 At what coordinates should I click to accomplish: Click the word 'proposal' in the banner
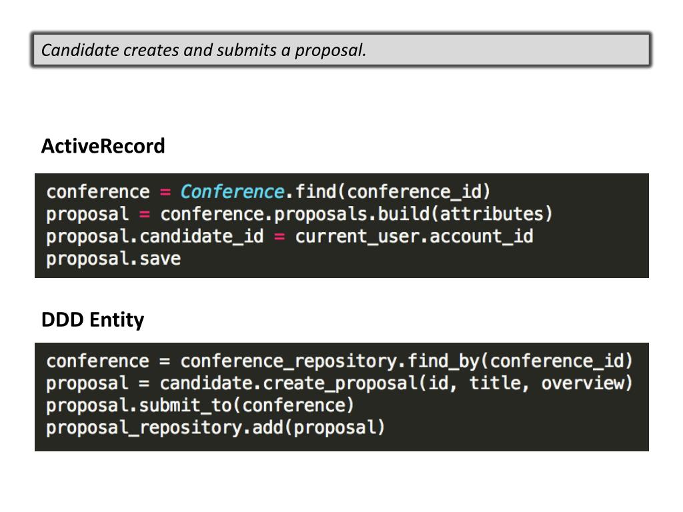pos(328,51)
